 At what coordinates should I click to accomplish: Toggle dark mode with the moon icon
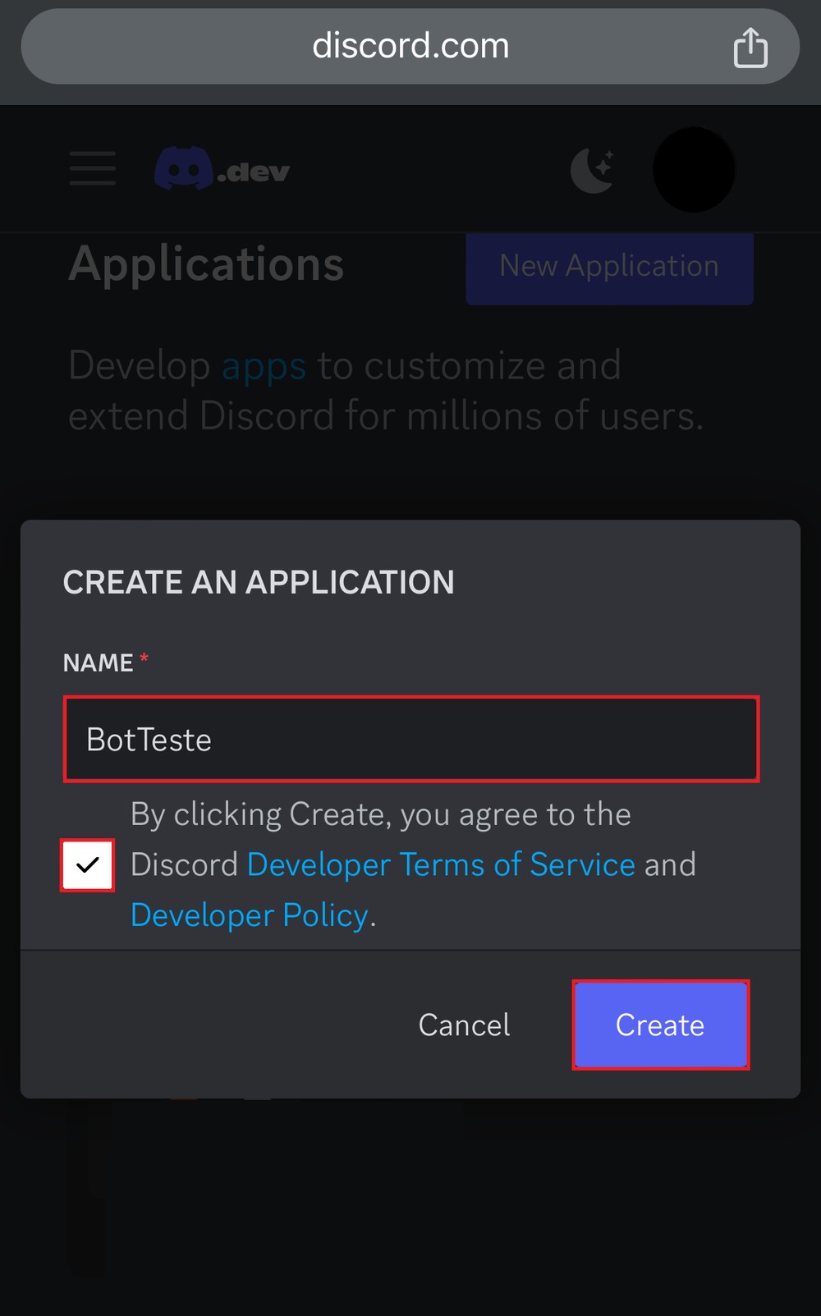click(593, 171)
